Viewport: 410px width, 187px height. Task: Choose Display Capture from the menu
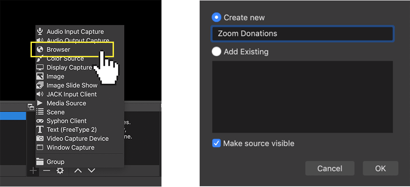click(x=69, y=68)
